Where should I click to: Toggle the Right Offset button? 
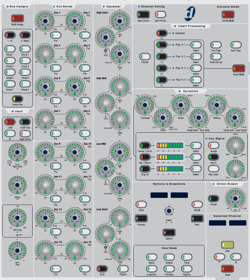(25, 133)
